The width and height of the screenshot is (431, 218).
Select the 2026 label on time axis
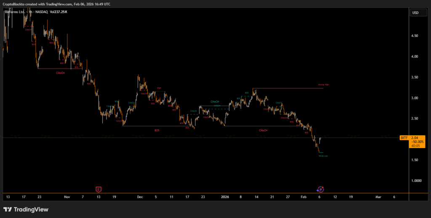(x=224, y=197)
